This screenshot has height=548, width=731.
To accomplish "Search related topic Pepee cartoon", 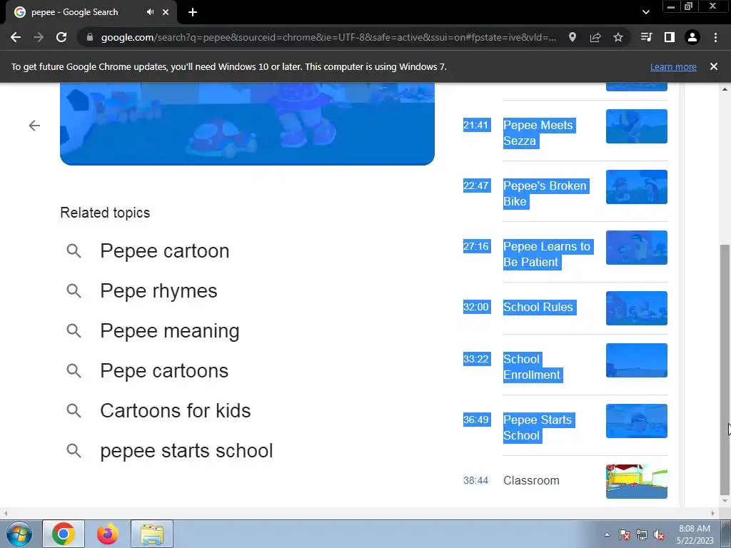I will pyautogui.click(x=165, y=251).
